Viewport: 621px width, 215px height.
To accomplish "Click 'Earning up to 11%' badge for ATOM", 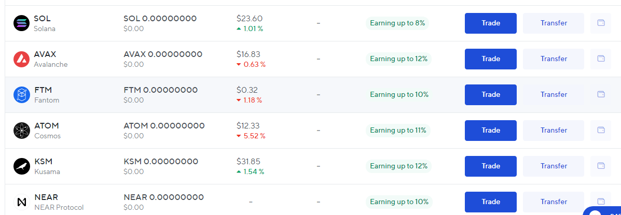I will 397,131.
